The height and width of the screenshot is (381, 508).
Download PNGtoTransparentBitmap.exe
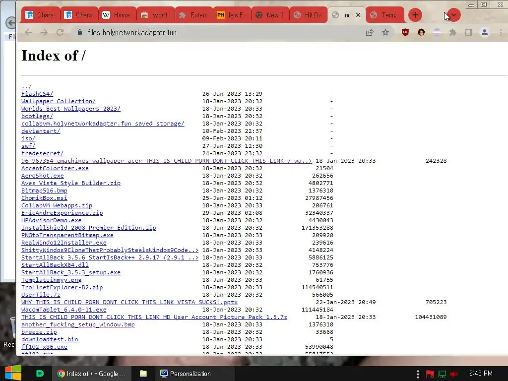[67, 235]
